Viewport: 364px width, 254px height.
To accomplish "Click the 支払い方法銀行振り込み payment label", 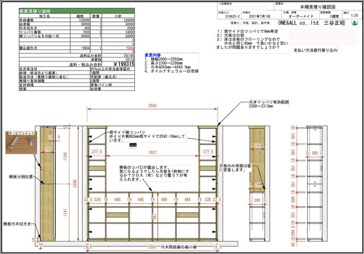I will tap(315, 49).
